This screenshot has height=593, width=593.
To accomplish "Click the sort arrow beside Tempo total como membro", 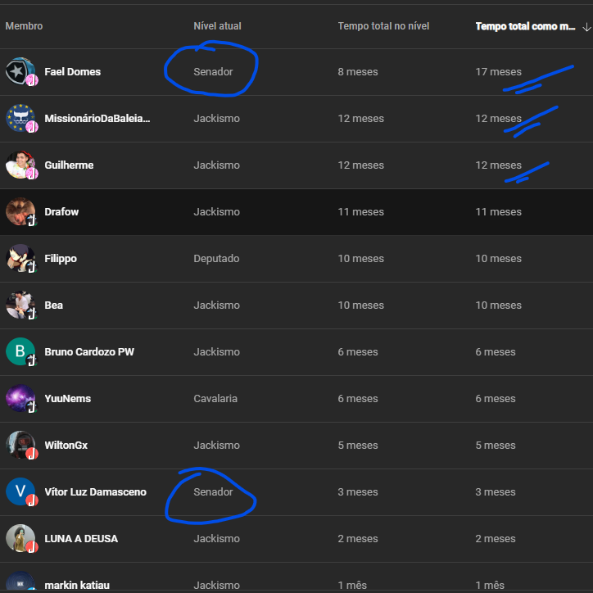I will 586,27.
